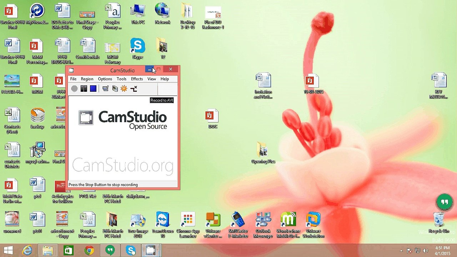Select the Opening Pics folder
Viewport: 457px width, 257px height.
(x=263, y=153)
